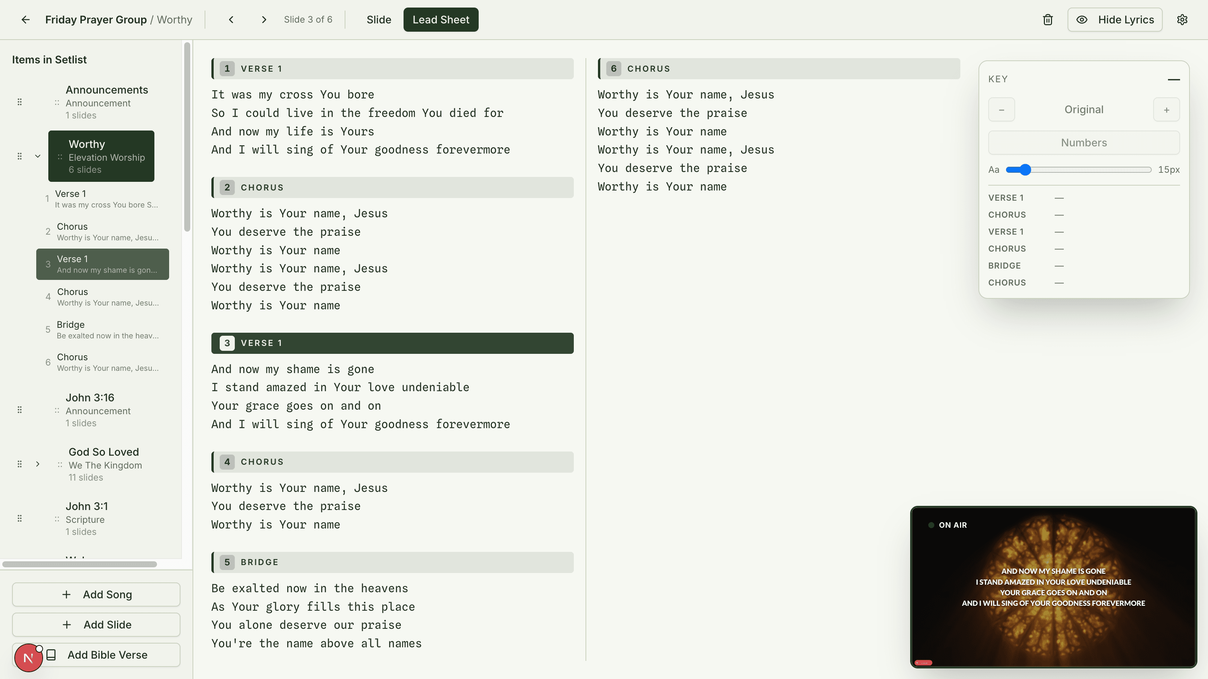Switch to the Lead Sheet tab

click(x=441, y=20)
